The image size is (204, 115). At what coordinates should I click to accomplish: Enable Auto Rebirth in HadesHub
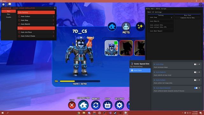19,24
